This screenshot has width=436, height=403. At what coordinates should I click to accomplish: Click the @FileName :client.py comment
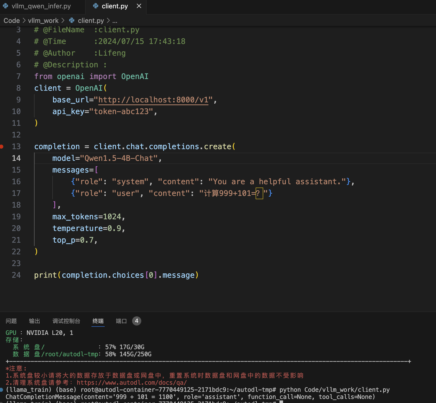tap(87, 30)
